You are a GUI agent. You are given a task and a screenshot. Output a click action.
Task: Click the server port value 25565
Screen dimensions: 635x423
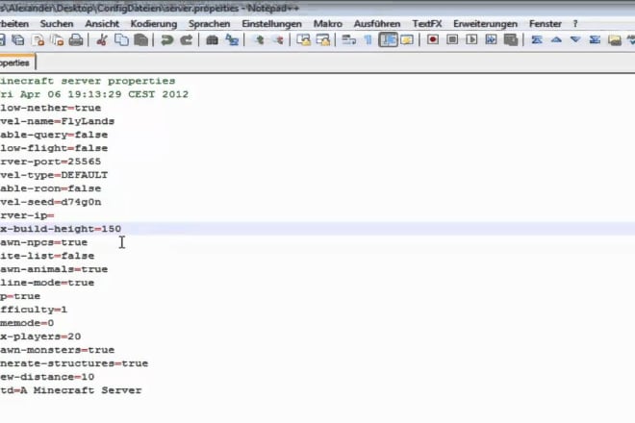(x=85, y=162)
